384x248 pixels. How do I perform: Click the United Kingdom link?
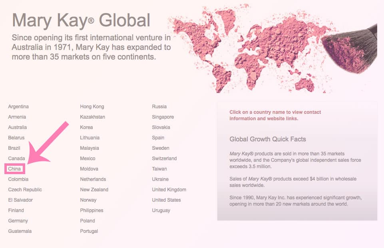(169, 190)
